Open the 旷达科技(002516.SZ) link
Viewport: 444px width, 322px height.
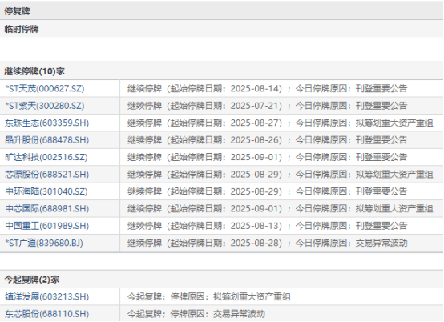point(46,157)
